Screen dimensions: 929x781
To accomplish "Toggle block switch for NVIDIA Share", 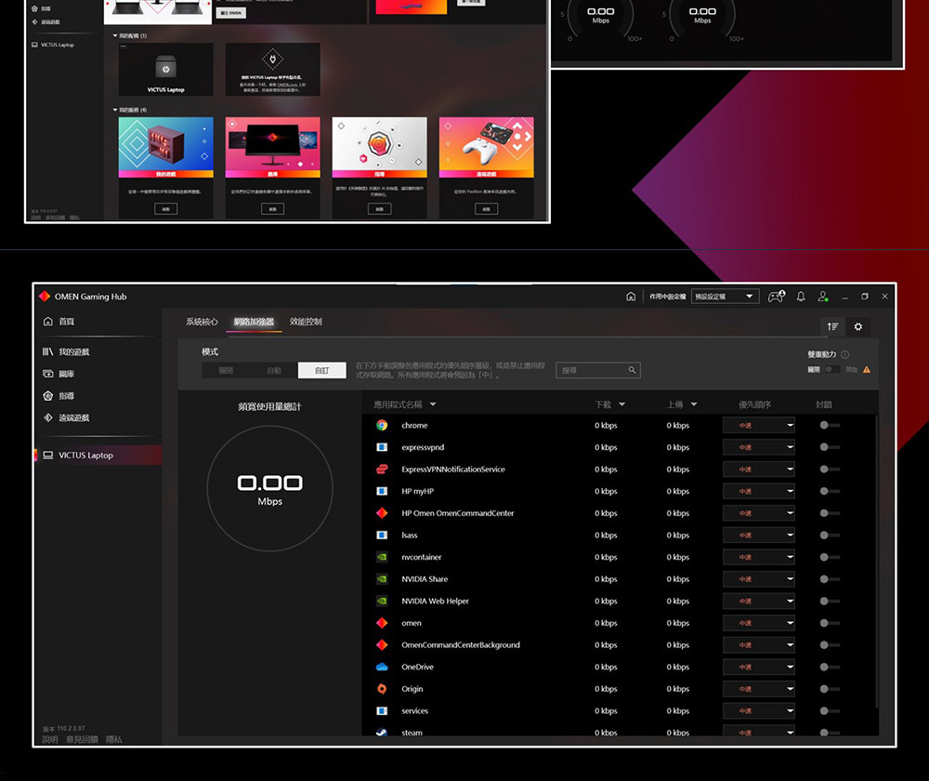I will [x=830, y=579].
